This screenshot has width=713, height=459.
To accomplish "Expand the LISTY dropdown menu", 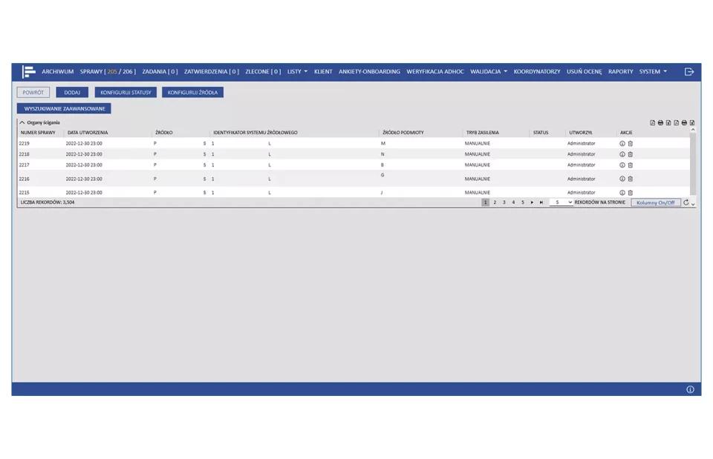I will (x=297, y=72).
